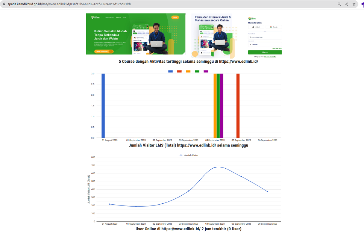Bookmark this page with the star icon
Screen dimensions: 364x234
point(354,4)
